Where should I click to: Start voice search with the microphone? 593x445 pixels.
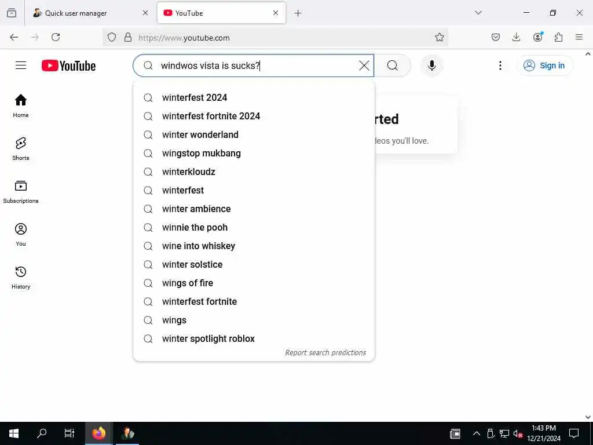[x=431, y=65]
